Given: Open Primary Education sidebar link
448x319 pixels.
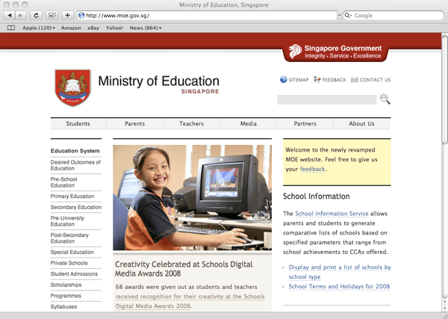Looking at the screenshot, I should click(72, 196).
